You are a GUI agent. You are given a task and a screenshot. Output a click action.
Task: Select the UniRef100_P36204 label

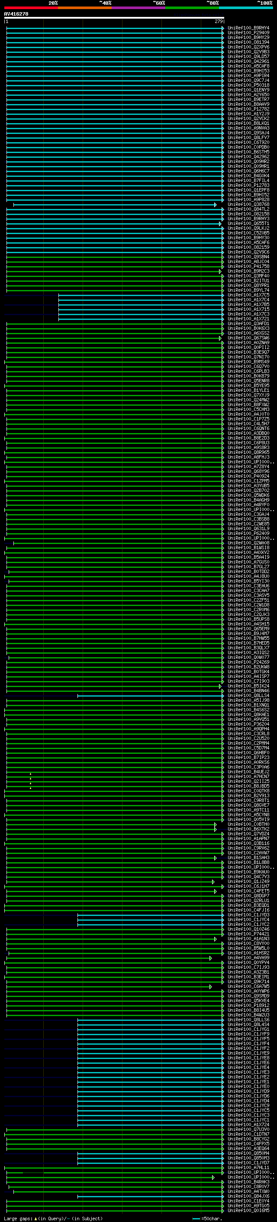click(x=248, y=724)
